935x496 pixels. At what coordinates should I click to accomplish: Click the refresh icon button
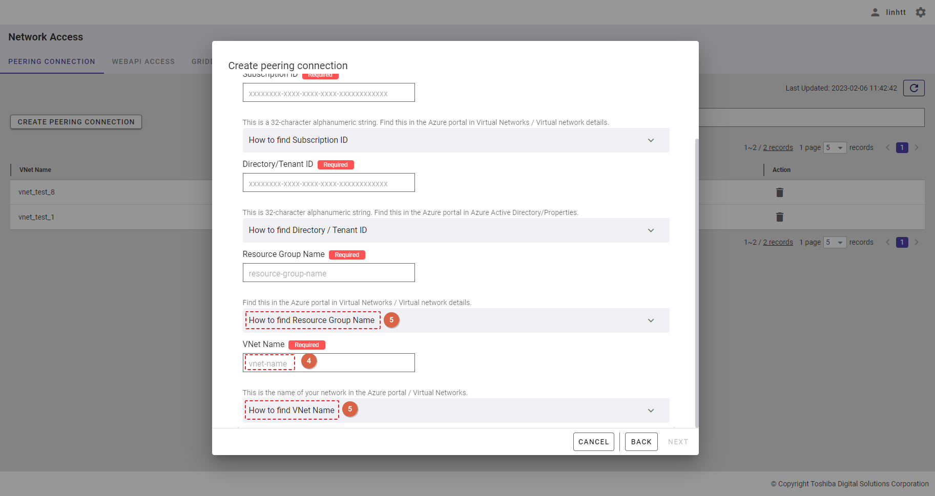913,88
